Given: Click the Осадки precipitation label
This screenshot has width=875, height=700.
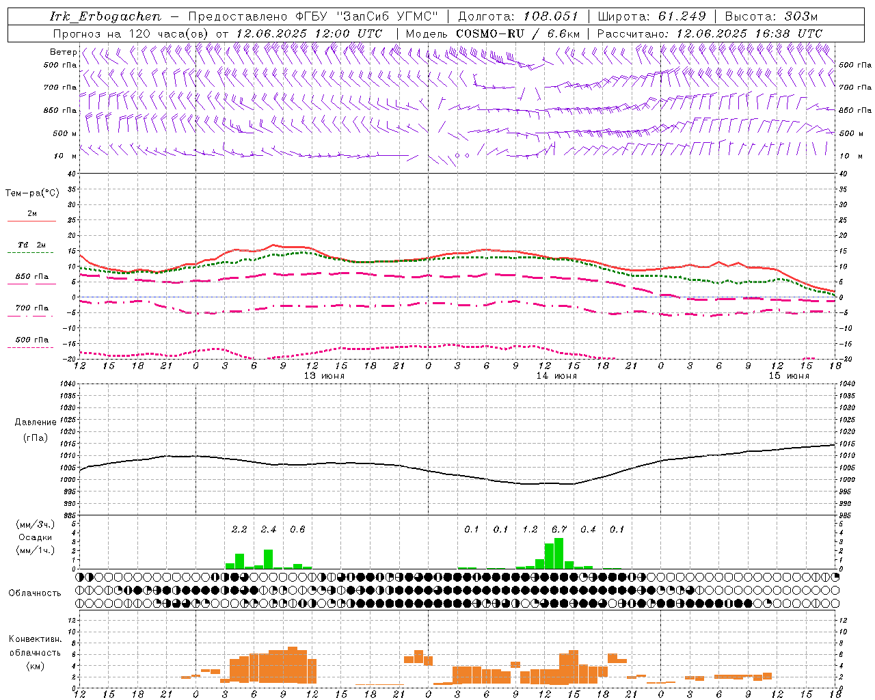Looking at the screenshot, I should [x=36, y=537].
